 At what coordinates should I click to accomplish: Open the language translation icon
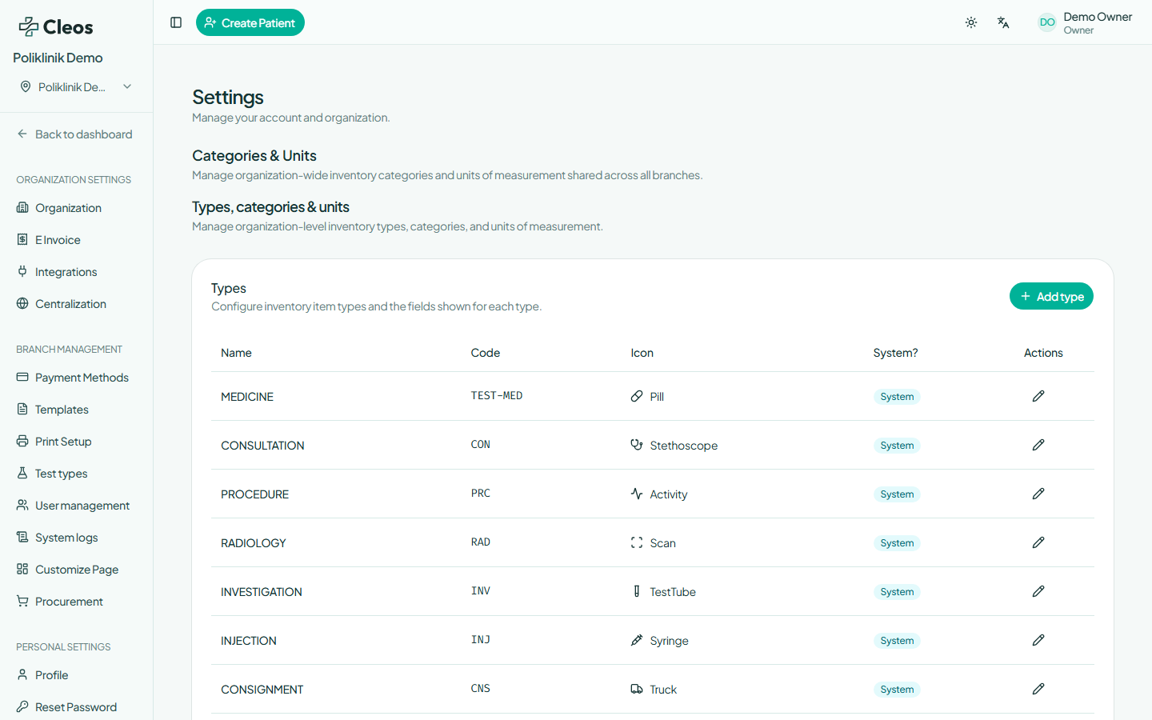pos(1003,22)
